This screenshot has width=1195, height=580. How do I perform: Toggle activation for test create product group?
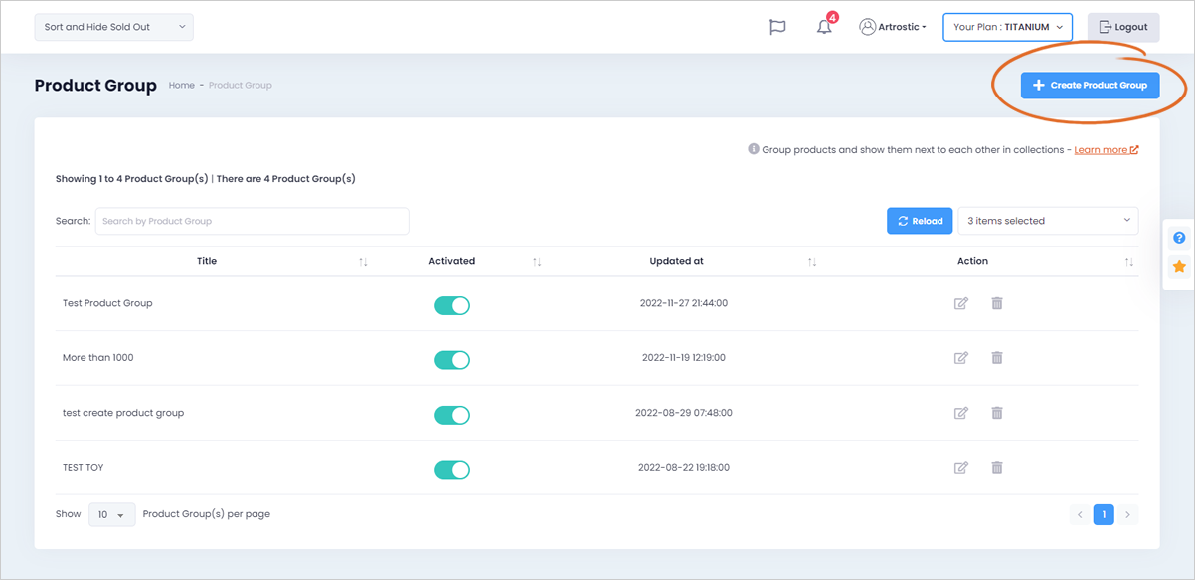(x=452, y=415)
